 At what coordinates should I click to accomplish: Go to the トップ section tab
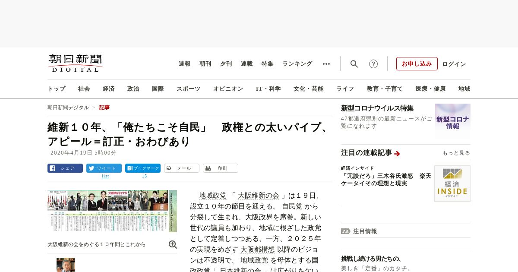click(57, 89)
